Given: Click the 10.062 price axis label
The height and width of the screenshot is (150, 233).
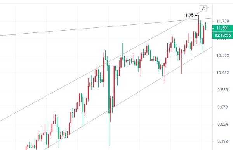Looking at the screenshot, I should pos(223,73).
